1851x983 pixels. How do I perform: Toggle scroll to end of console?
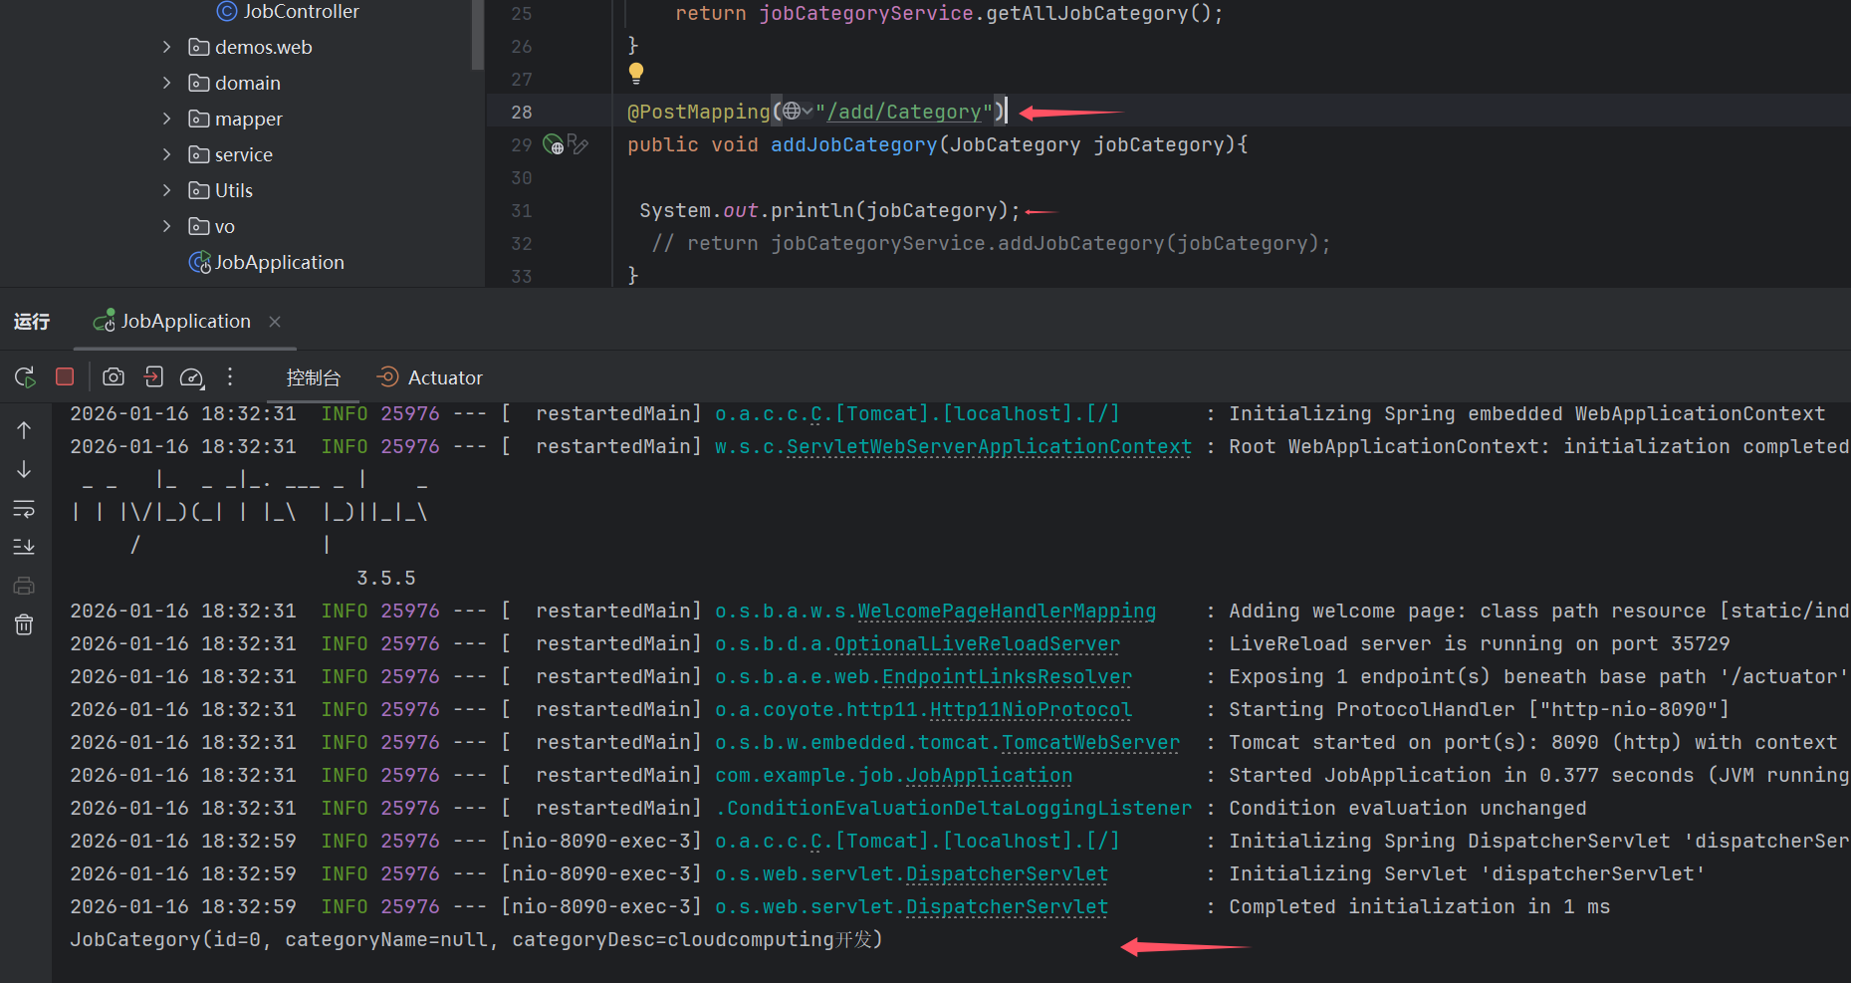pyautogui.click(x=24, y=547)
